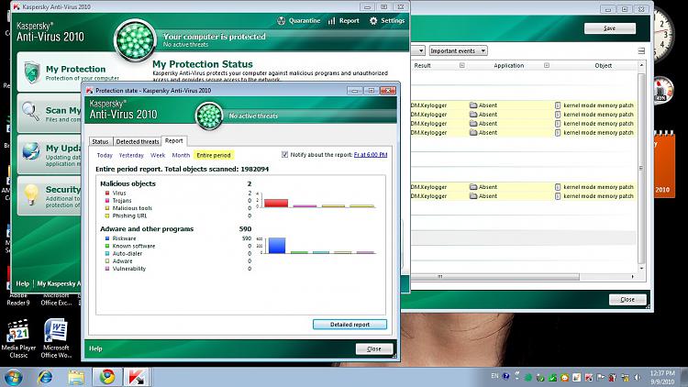688x387 pixels.
Task: Expand the Result column filter button
Action: pos(462,65)
